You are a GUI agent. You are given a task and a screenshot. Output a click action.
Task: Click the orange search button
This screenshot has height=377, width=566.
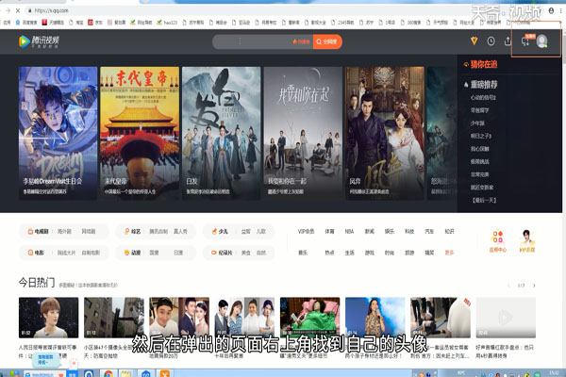(327, 41)
